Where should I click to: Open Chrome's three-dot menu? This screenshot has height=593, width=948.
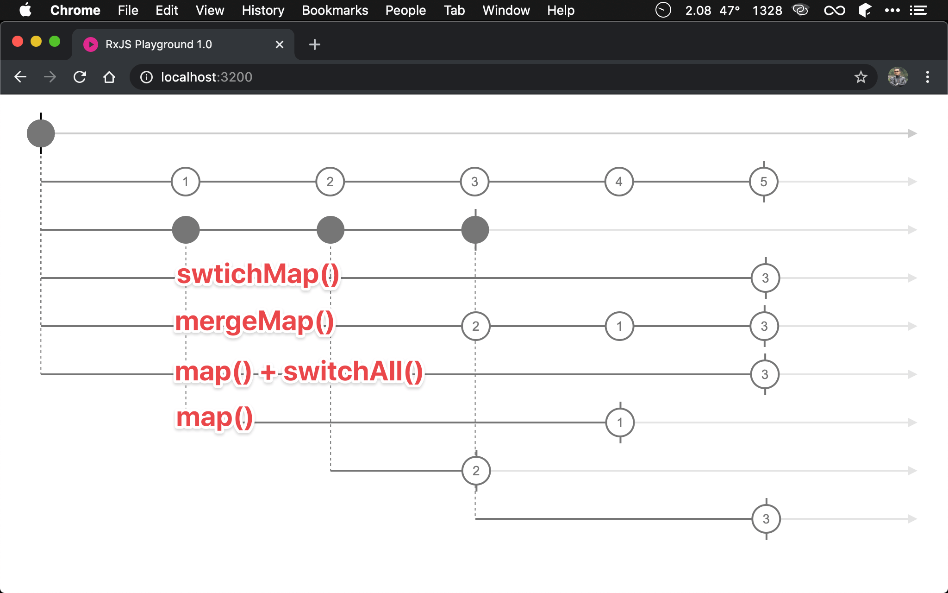click(x=927, y=77)
